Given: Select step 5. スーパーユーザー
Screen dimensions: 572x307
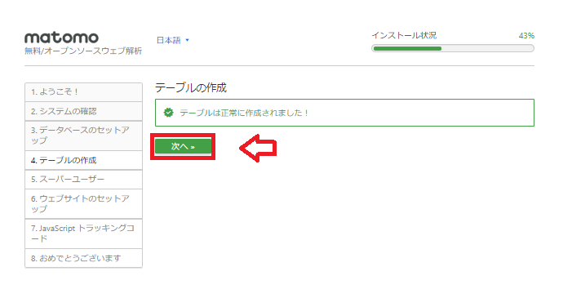Looking at the screenshot, I should 83,180.
